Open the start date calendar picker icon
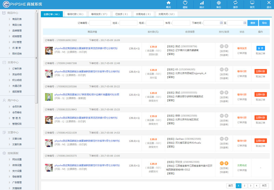The image size is (274, 190). click(221, 23)
